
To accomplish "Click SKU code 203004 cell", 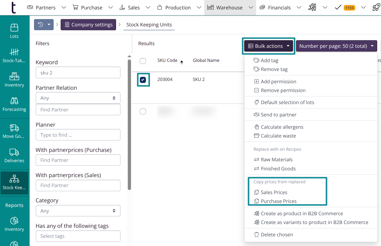I will point(165,79).
